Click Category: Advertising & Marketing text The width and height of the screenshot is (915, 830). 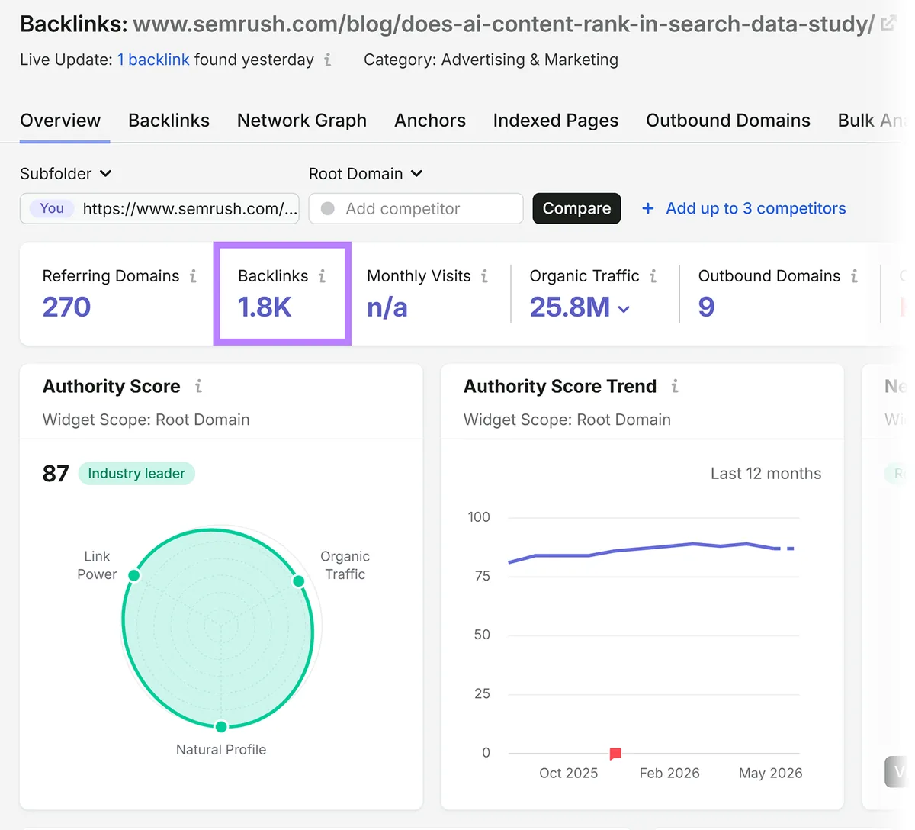tap(491, 60)
